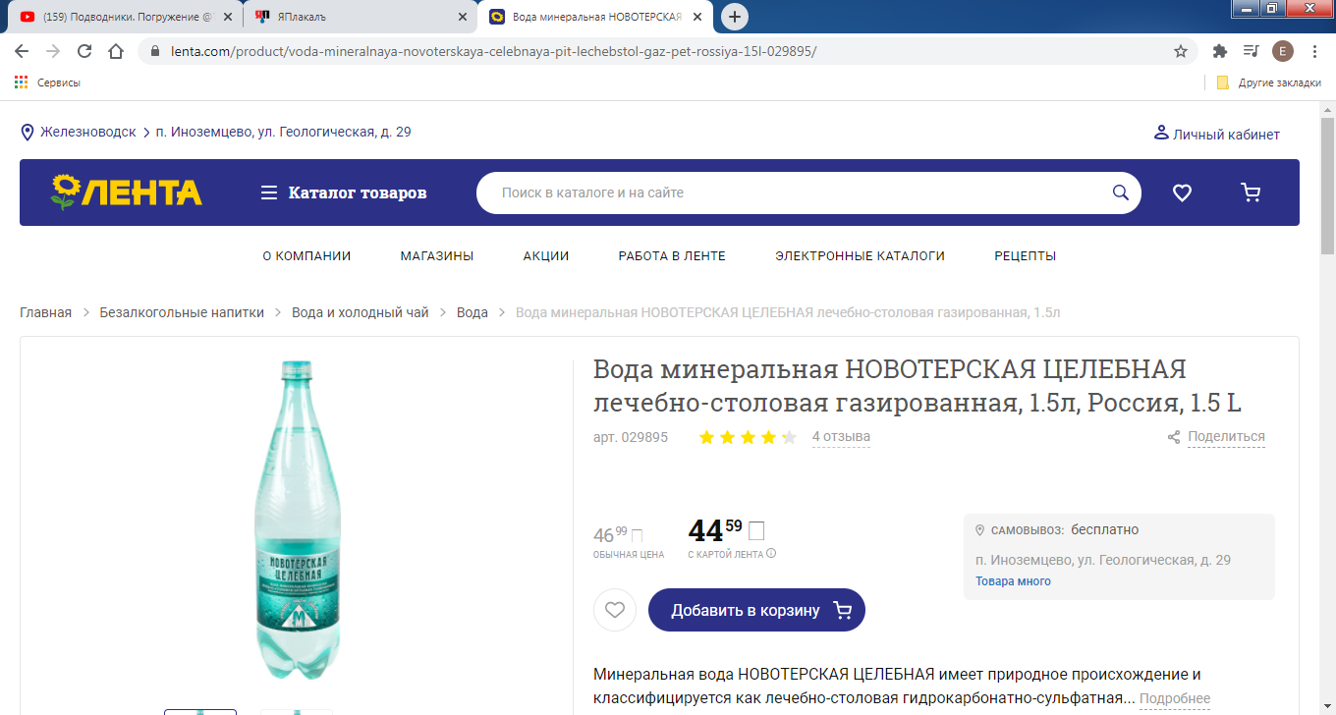1336x715 pixels.
Task: Open the РАБОТА В ЛЕНТЕ menu item
Action: [672, 255]
